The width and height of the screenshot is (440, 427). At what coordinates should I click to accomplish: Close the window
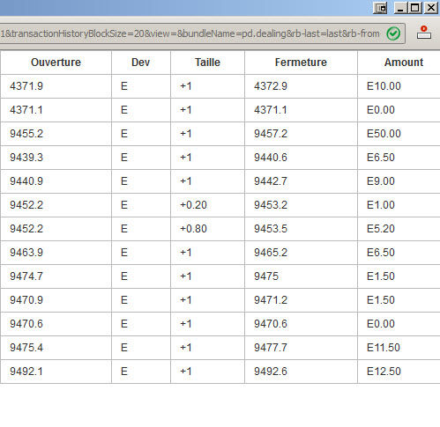pos(431,8)
